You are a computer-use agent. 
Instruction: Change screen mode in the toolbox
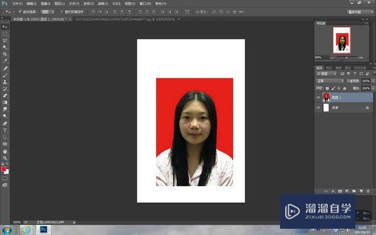click(5, 185)
